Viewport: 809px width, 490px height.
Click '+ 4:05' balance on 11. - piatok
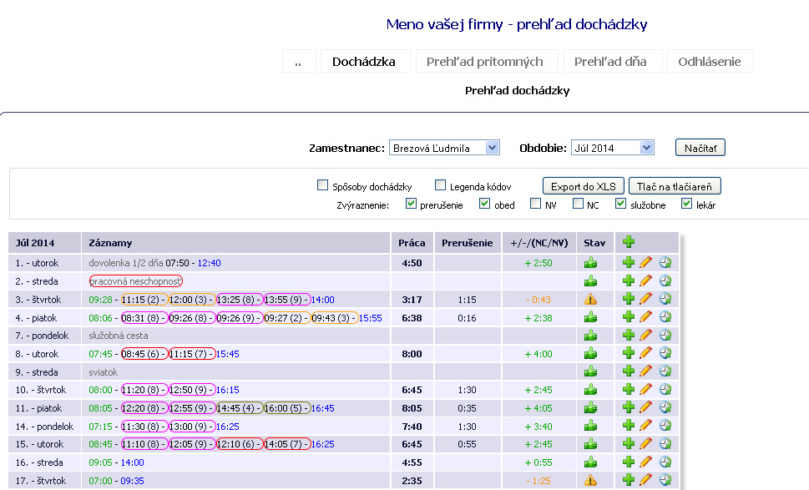point(538,408)
